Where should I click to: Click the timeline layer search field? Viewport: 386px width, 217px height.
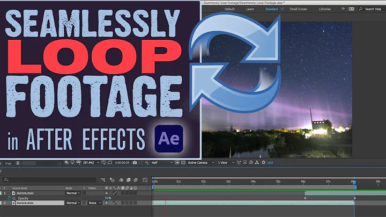(49, 180)
